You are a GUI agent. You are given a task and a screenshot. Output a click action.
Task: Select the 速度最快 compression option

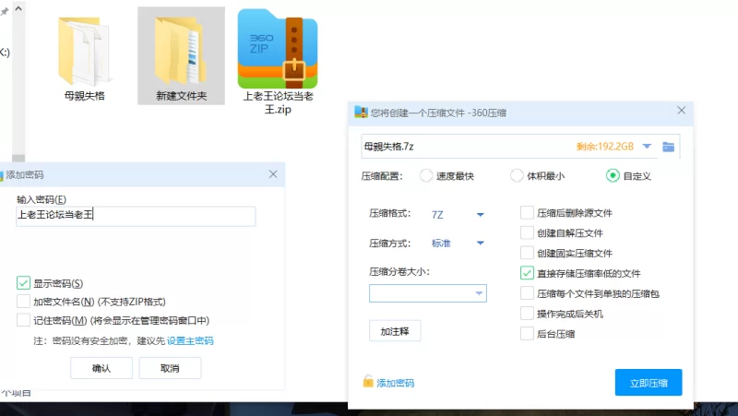(426, 175)
